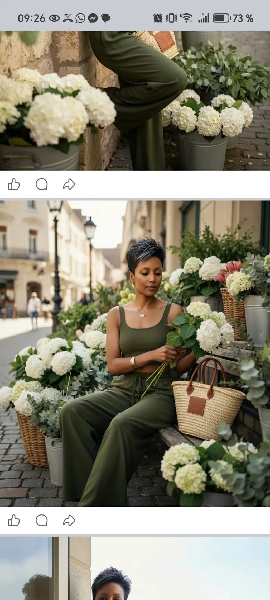
Task: Tap the 73 % battery percentage text
Action: (x=243, y=18)
